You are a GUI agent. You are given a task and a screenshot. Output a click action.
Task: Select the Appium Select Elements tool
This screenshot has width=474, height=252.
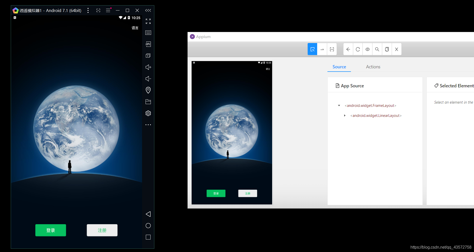[x=312, y=49]
